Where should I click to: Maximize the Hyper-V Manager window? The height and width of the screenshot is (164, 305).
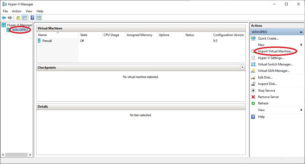tap(286, 4)
